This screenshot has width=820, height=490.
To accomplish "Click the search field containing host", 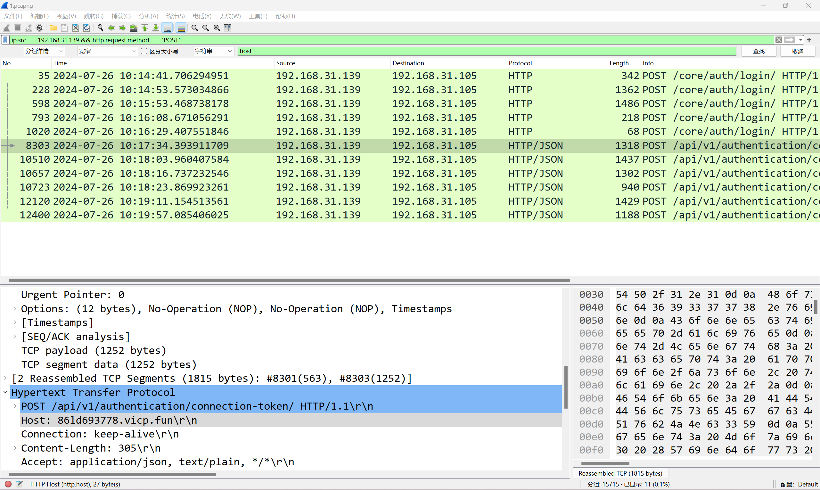I will pyautogui.click(x=487, y=51).
